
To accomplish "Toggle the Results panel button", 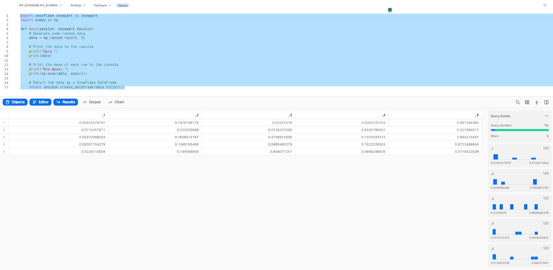I will (x=66, y=102).
